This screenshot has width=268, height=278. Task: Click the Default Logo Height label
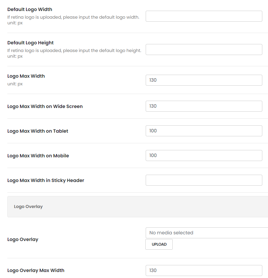30,43
